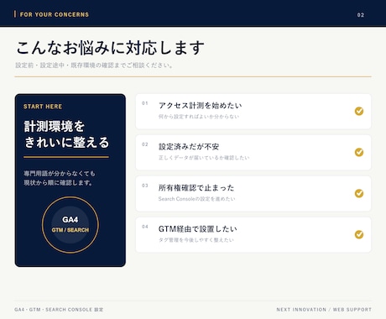Click the footer text NEXT INNOVATION / WEB SUPPORT

[324, 310]
